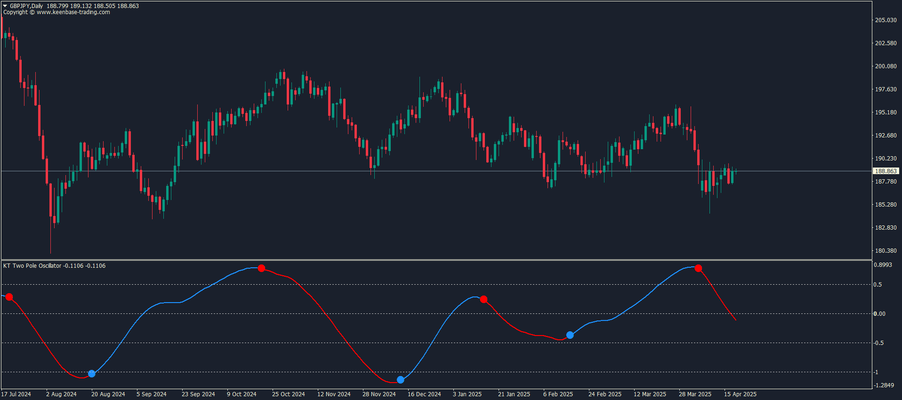
Task: Click the 182.830 price scale label
Action: (886, 228)
